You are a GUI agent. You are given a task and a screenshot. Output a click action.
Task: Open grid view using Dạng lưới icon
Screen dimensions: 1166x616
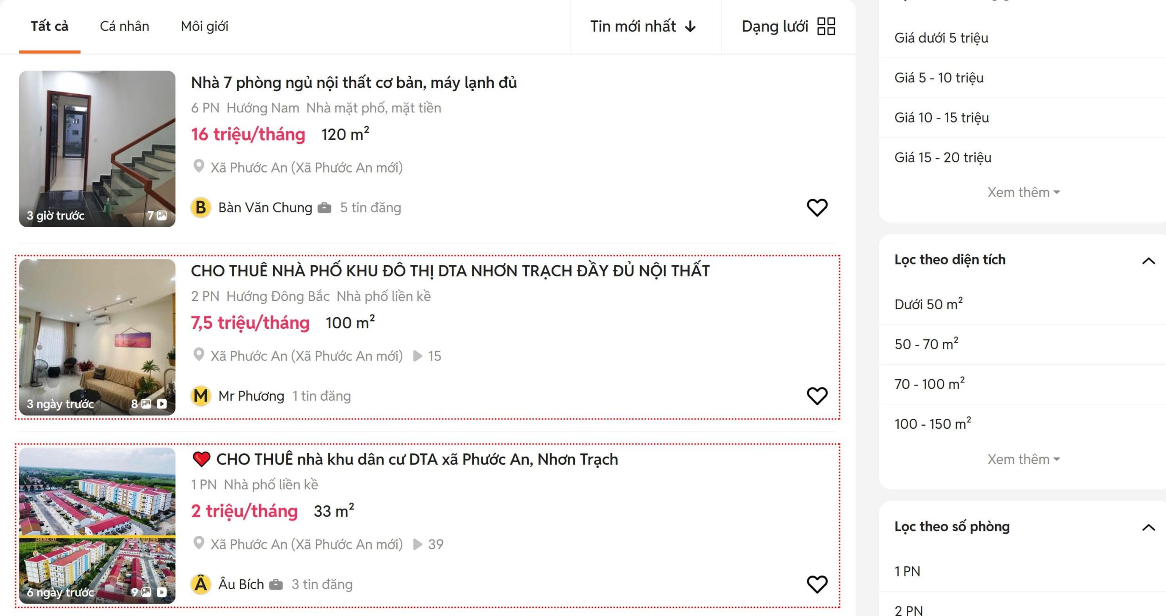point(826,26)
